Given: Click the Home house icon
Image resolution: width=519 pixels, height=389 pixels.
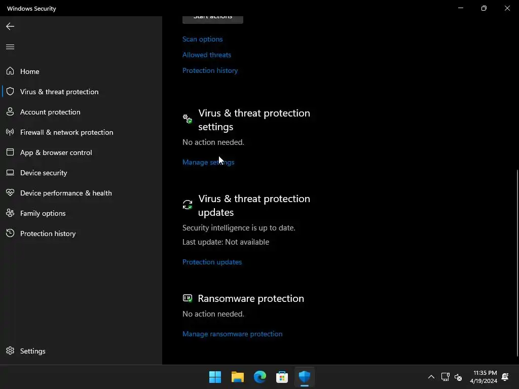Looking at the screenshot, I should point(10,71).
